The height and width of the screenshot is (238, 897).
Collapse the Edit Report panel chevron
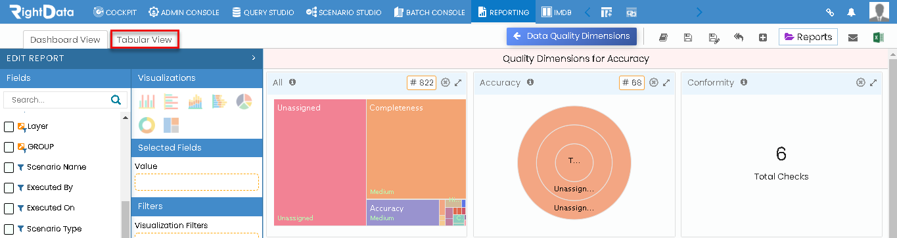pos(254,58)
